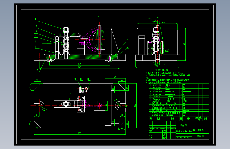Click part balloon number 5
The width and height of the screenshot is (230, 149).
coord(36,42)
